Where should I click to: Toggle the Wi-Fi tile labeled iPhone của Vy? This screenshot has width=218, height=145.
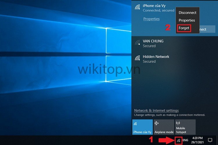142,127
